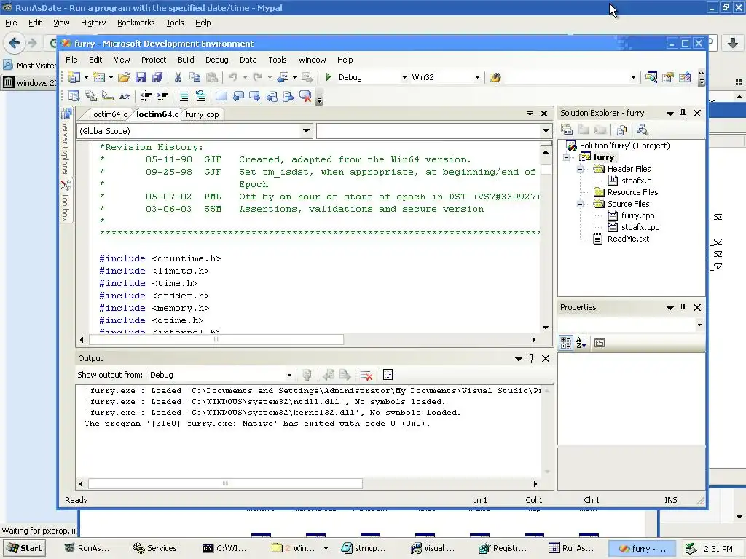Toggle Alphabetic sort in Properties panel
Image resolution: width=746 pixels, height=559 pixels.
tap(581, 343)
